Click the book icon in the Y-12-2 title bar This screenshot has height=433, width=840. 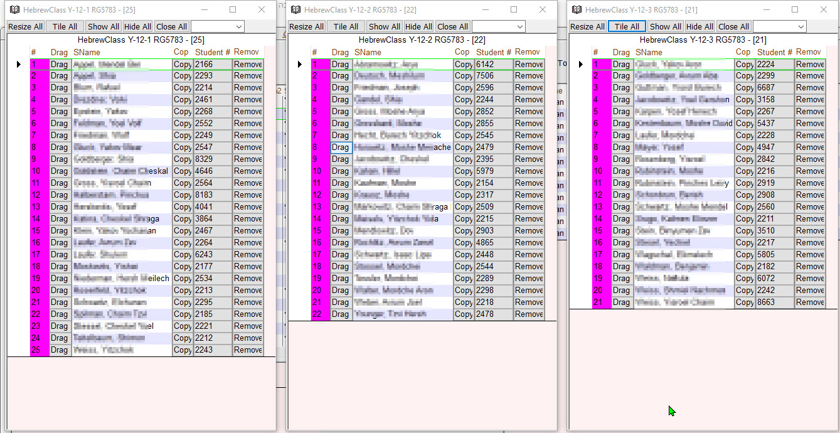[x=296, y=10]
